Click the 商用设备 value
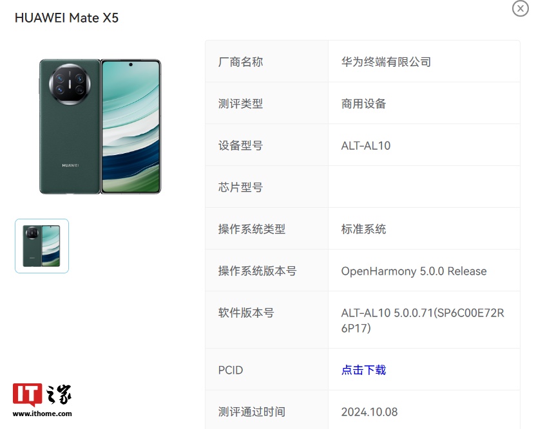The image size is (536, 429). [x=363, y=104]
